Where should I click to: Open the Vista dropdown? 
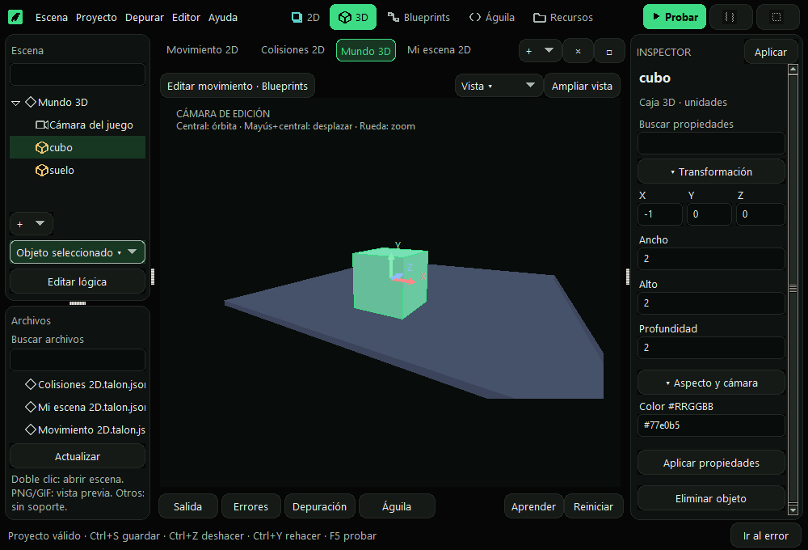pyautogui.click(x=499, y=86)
